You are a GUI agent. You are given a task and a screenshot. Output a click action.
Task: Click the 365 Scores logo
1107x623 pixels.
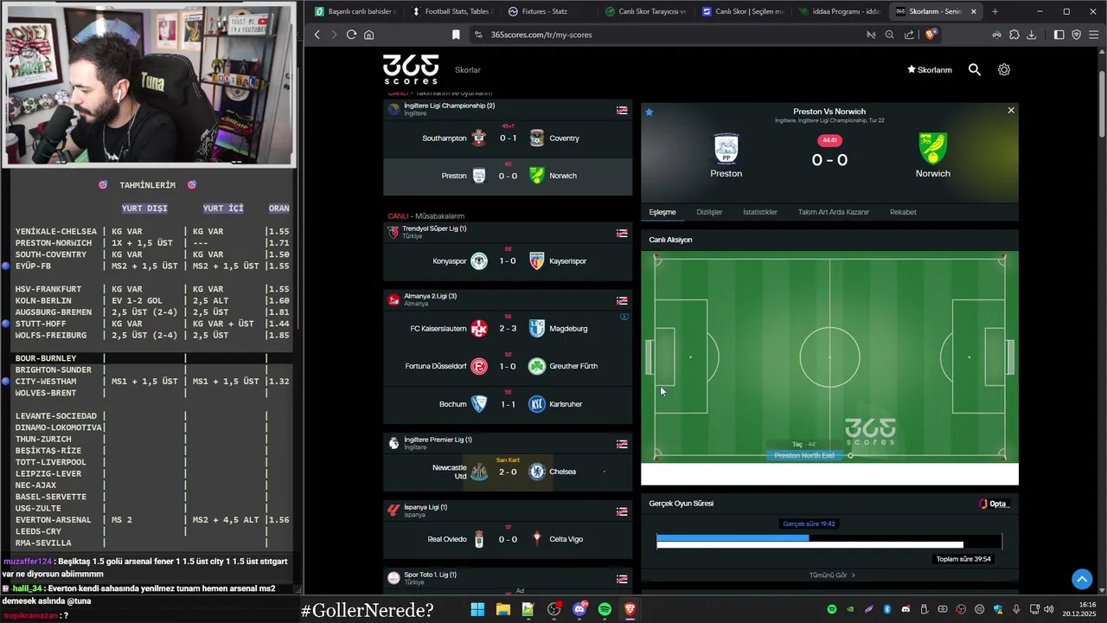click(x=411, y=69)
